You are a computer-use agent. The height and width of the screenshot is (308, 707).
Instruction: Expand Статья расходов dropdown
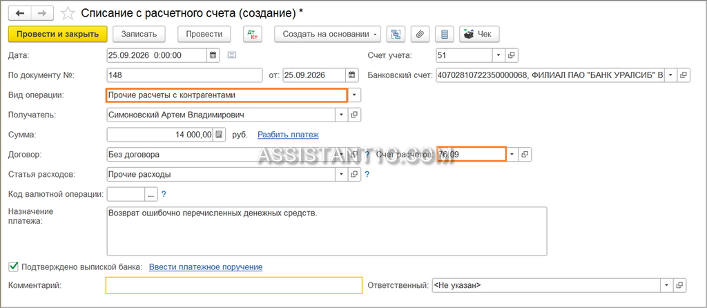click(x=341, y=174)
